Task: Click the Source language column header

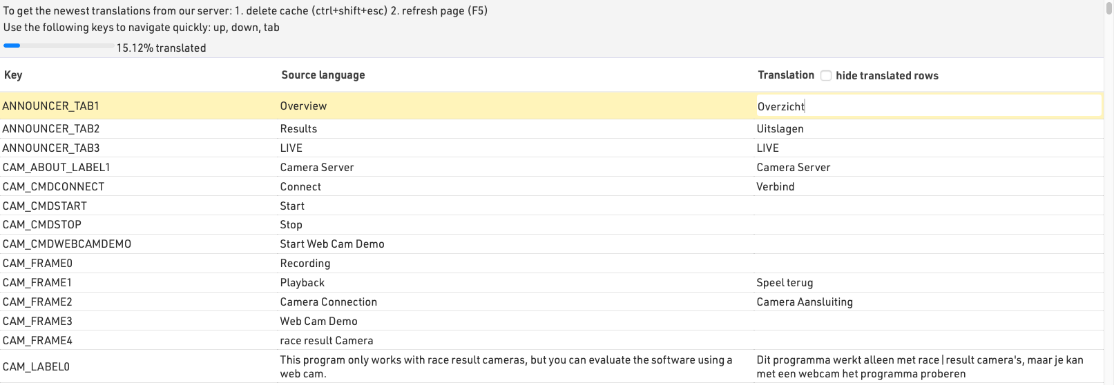Action: pyautogui.click(x=323, y=75)
